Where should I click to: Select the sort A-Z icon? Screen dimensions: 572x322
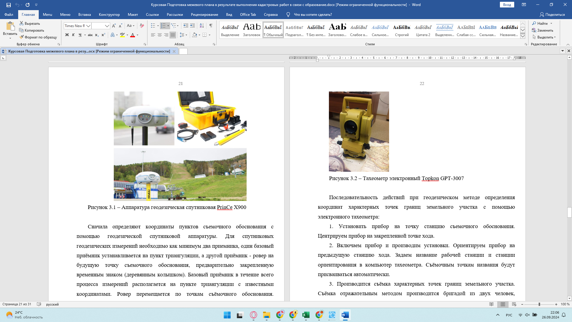(x=202, y=26)
